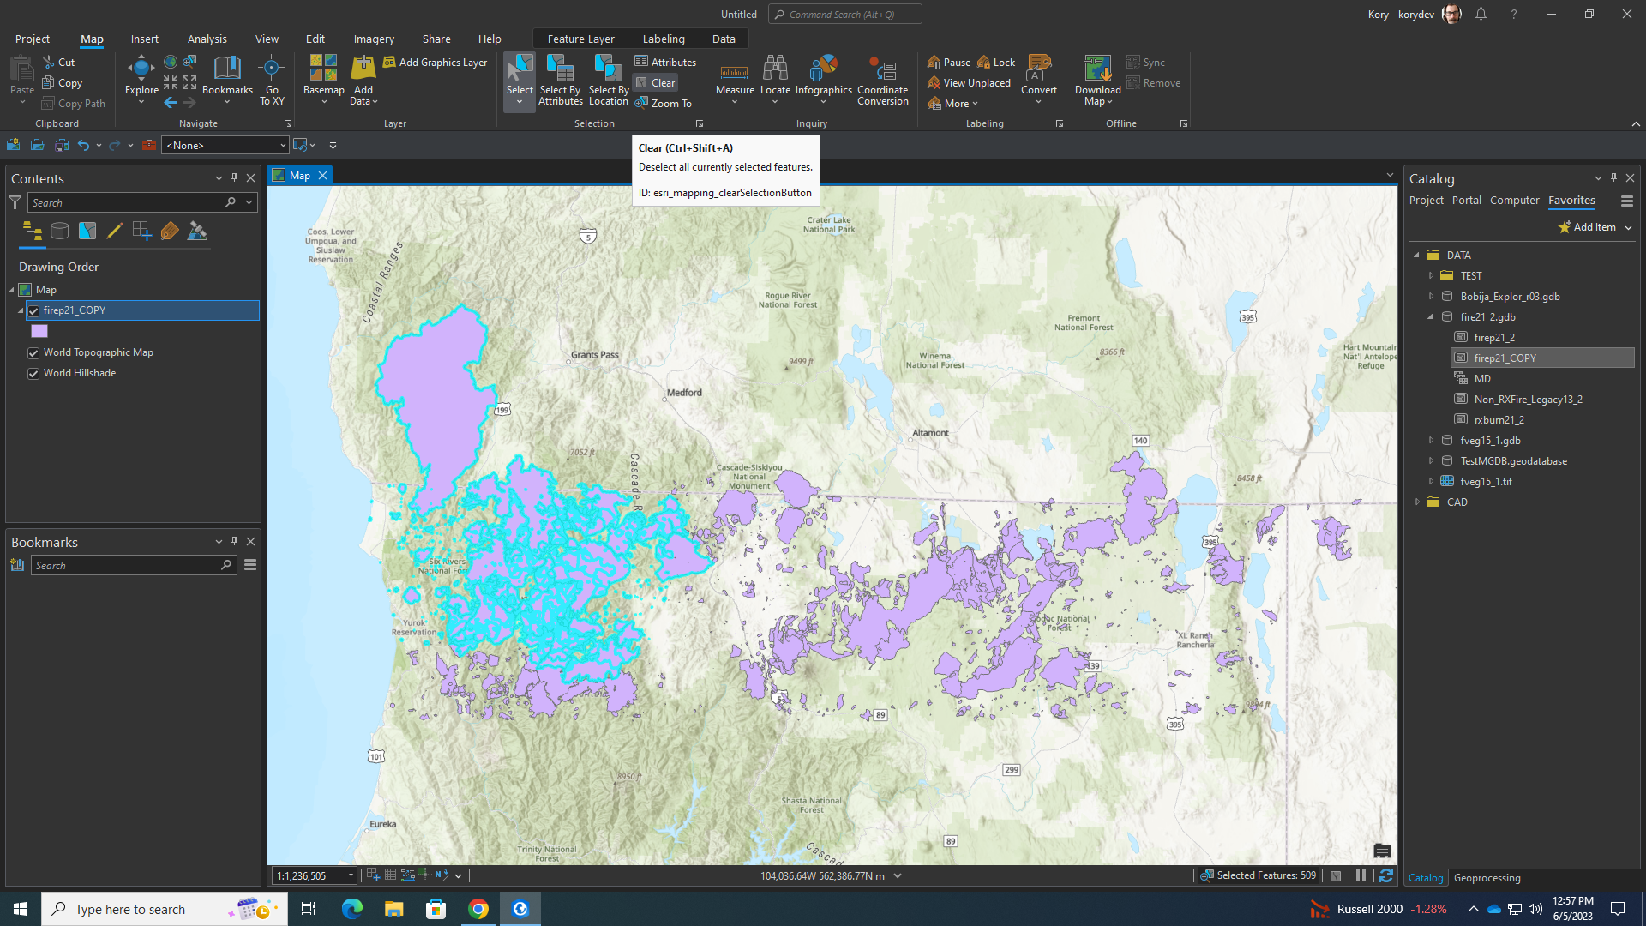Expand the fveg15_1.gdb geodatabase
Viewport: 1646px width, 926px height.
coord(1430,440)
